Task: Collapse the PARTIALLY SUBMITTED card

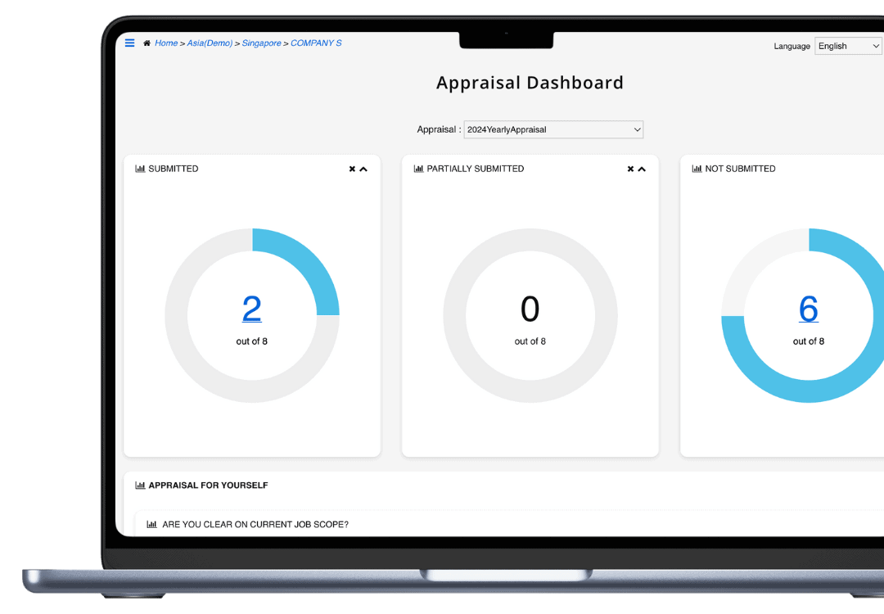Action: (642, 169)
